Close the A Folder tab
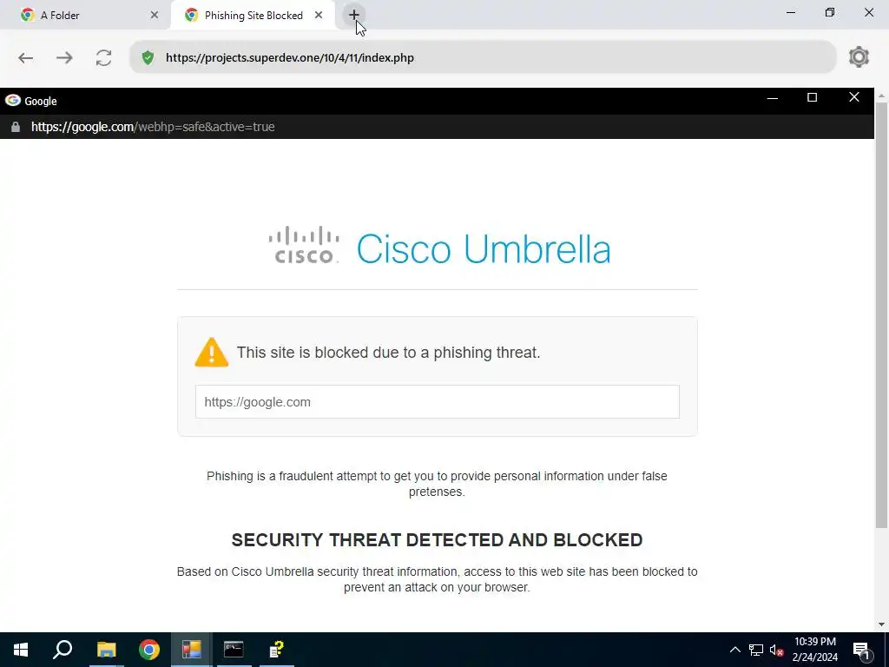The width and height of the screenshot is (889, 667). click(155, 16)
